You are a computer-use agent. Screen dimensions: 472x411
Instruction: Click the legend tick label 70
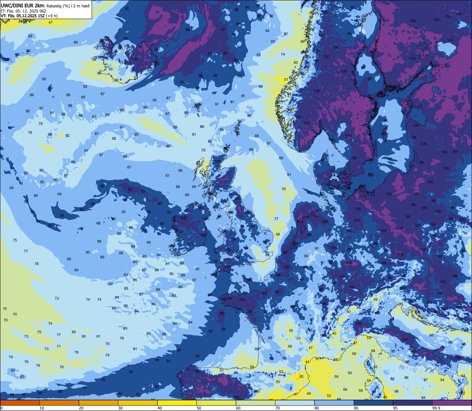click(x=277, y=408)
